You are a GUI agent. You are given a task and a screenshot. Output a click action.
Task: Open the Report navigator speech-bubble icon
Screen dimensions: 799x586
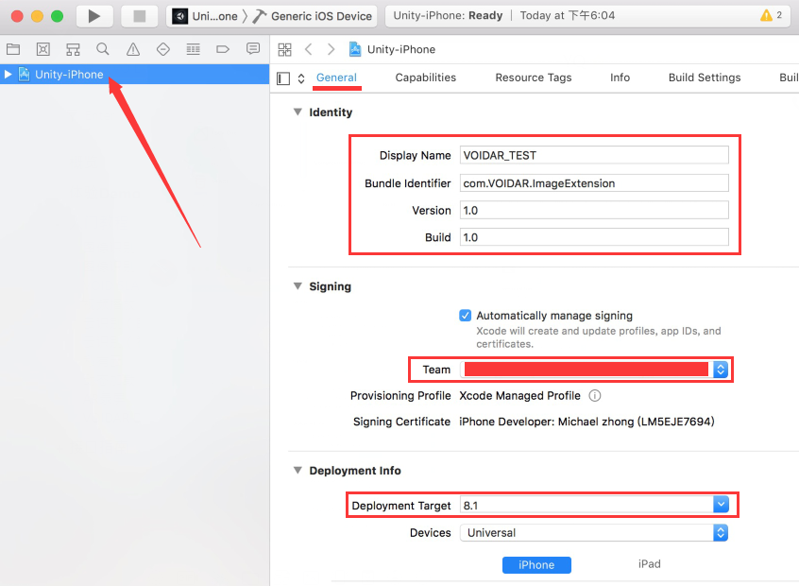[253, 49]
